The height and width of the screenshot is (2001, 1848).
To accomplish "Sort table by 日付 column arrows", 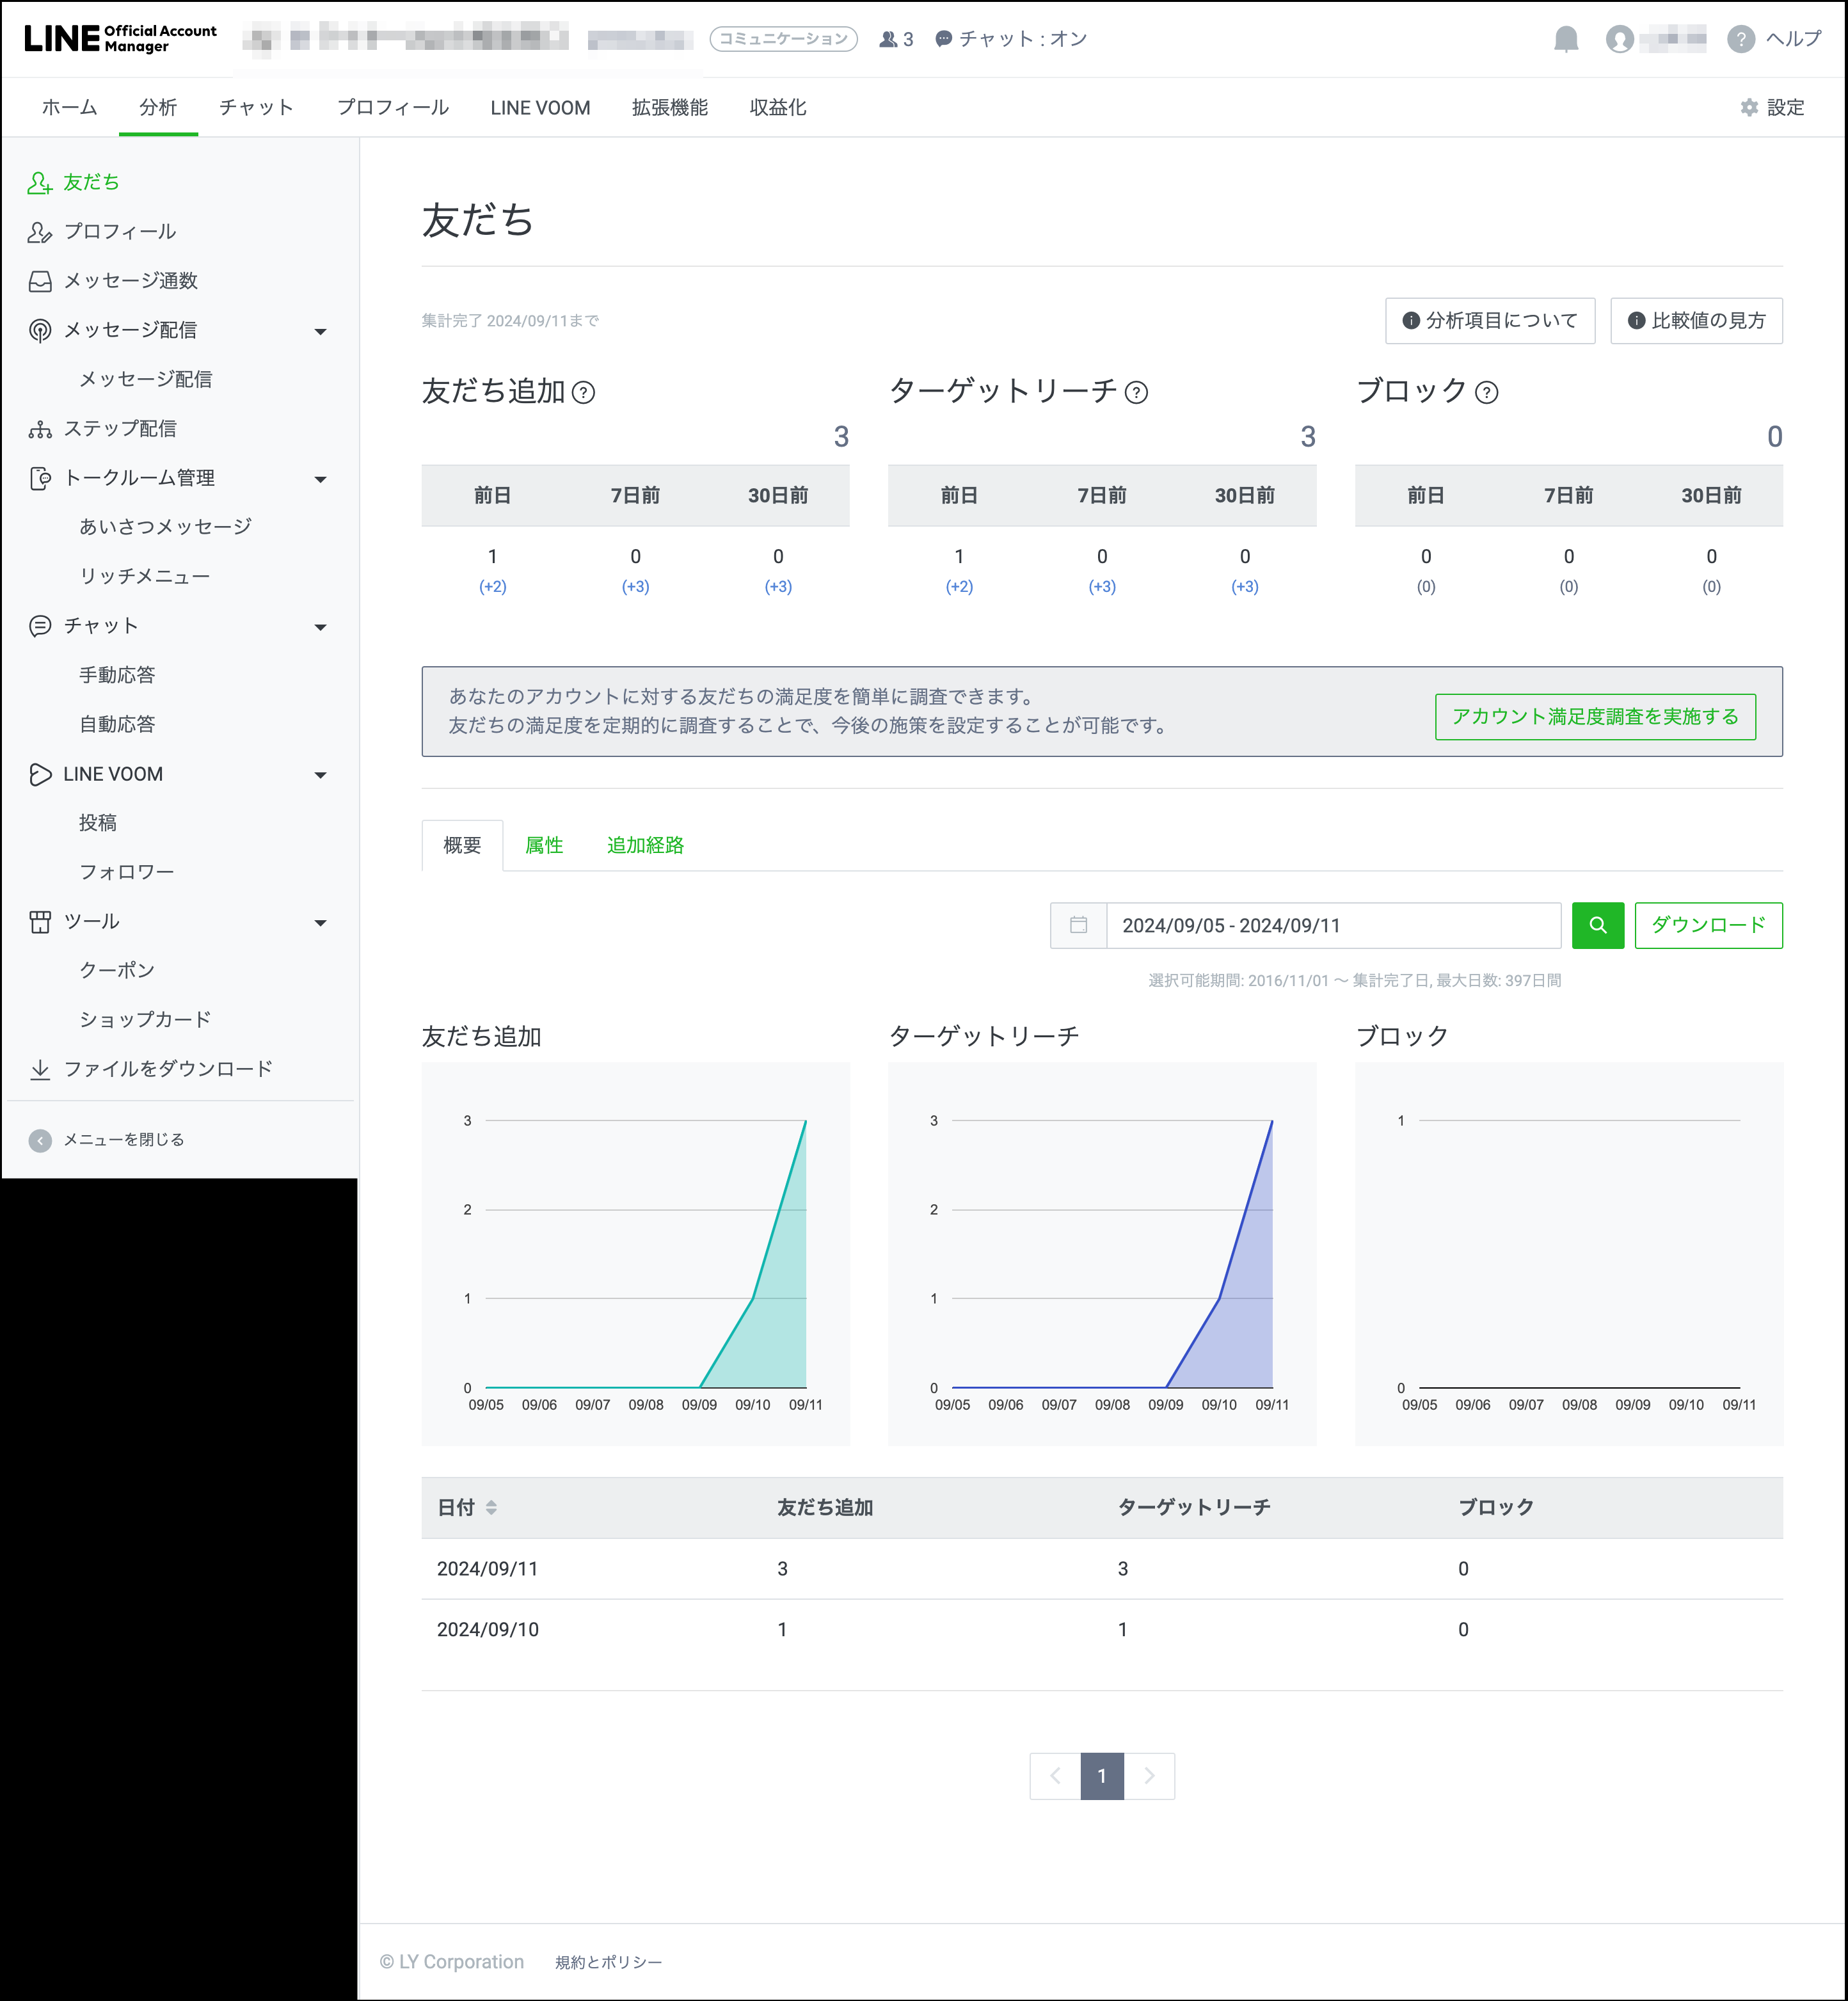I will click(491, 1507).
